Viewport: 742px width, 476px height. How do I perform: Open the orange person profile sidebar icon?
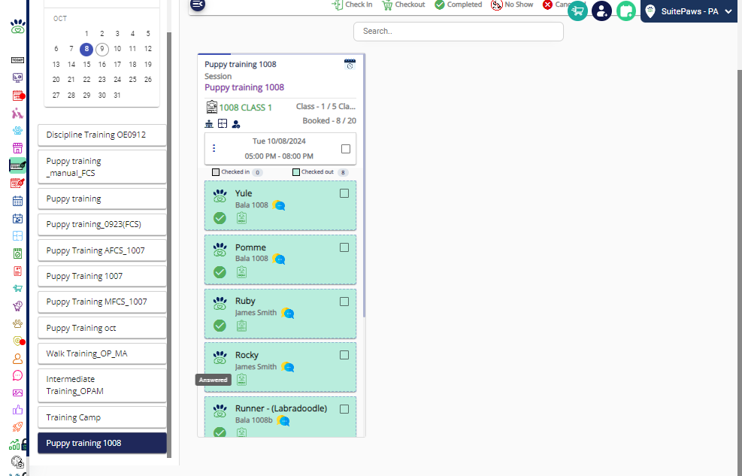17,359
